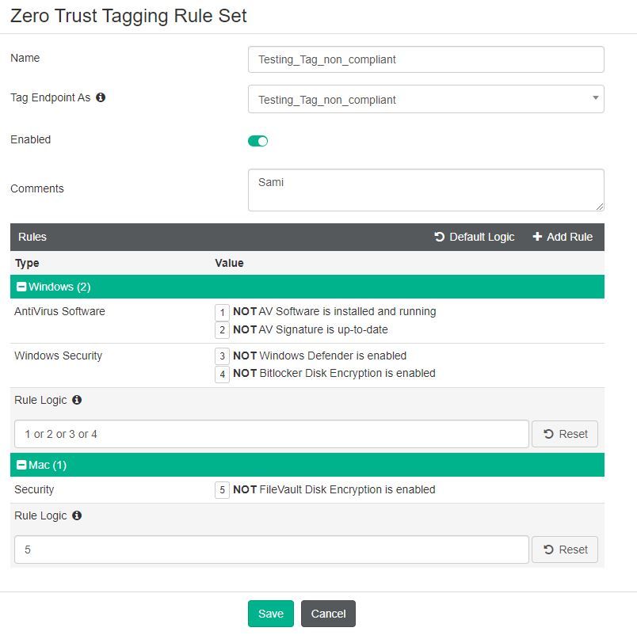Image resolution: width=637 pixels, height=639 pixels.
Task: Click the info icon next to Windows Rule Logic
Action: 77,400
